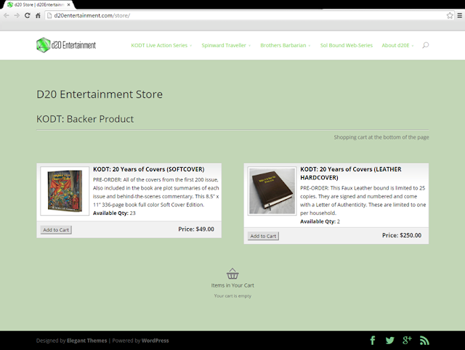The image size is (465, 350).
Task: Open Spinward Traveller menu
Action: coord(224,45)
